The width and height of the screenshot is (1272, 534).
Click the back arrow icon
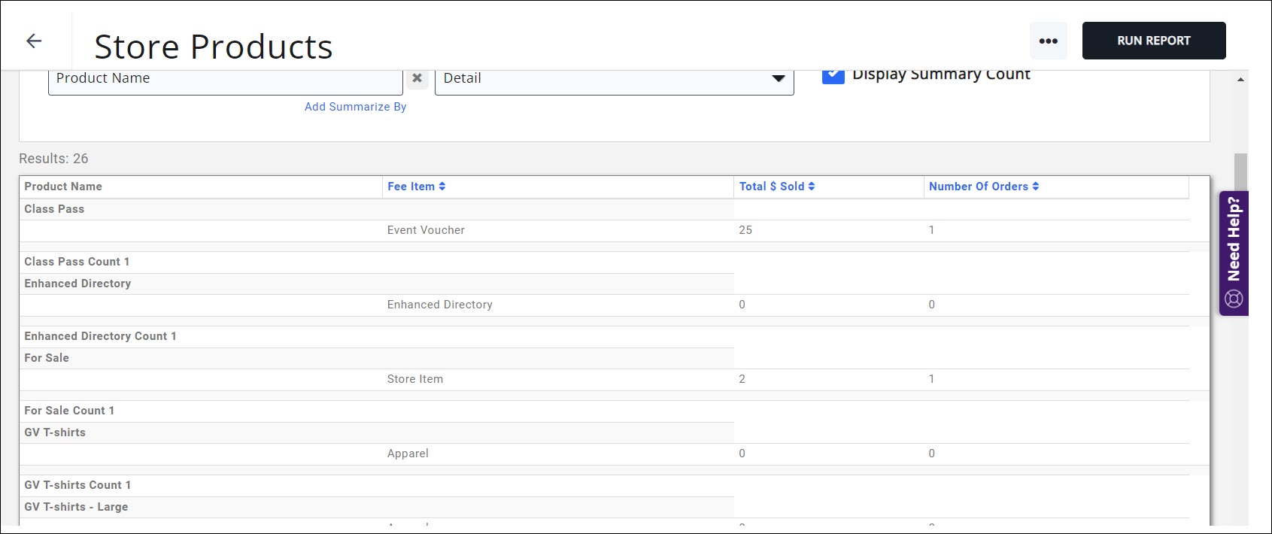coord(34,41)
